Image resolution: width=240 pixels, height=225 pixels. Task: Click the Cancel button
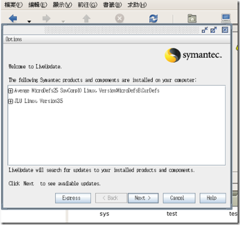179,198
